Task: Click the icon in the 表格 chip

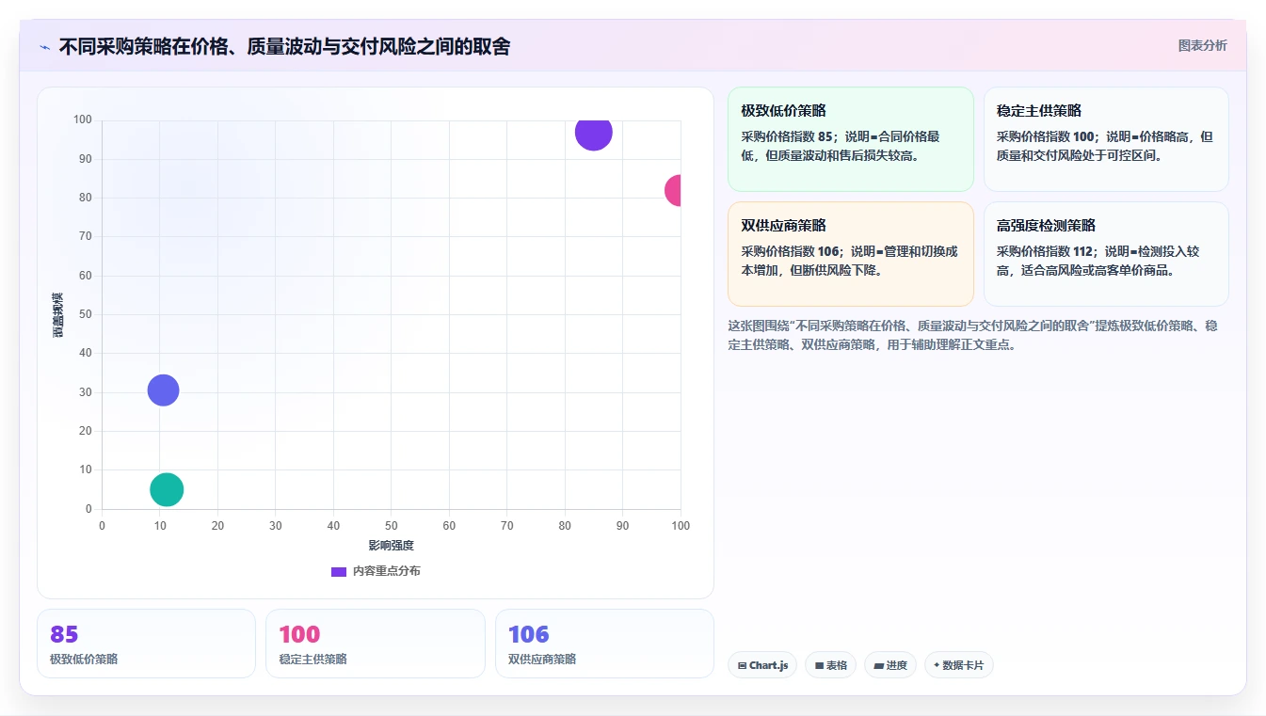Action: coord(819,665)
